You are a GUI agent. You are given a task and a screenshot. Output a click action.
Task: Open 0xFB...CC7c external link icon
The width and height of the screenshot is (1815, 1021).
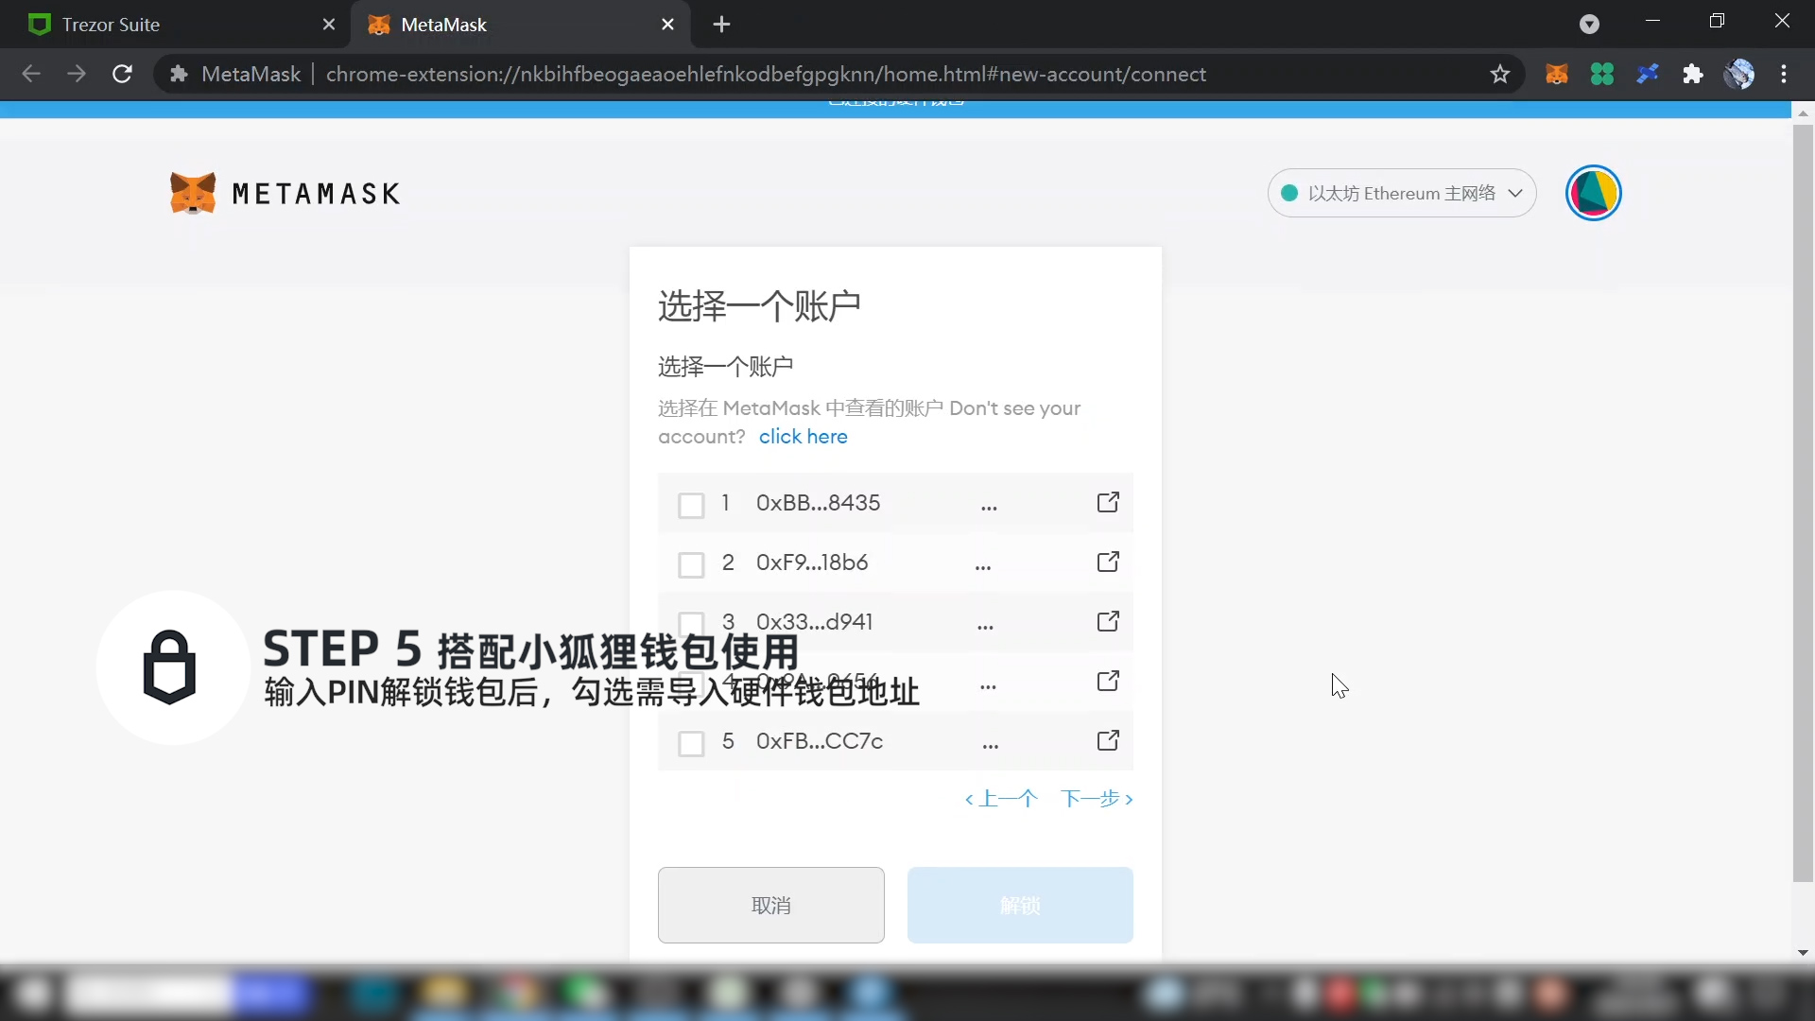coord(1108,740)
